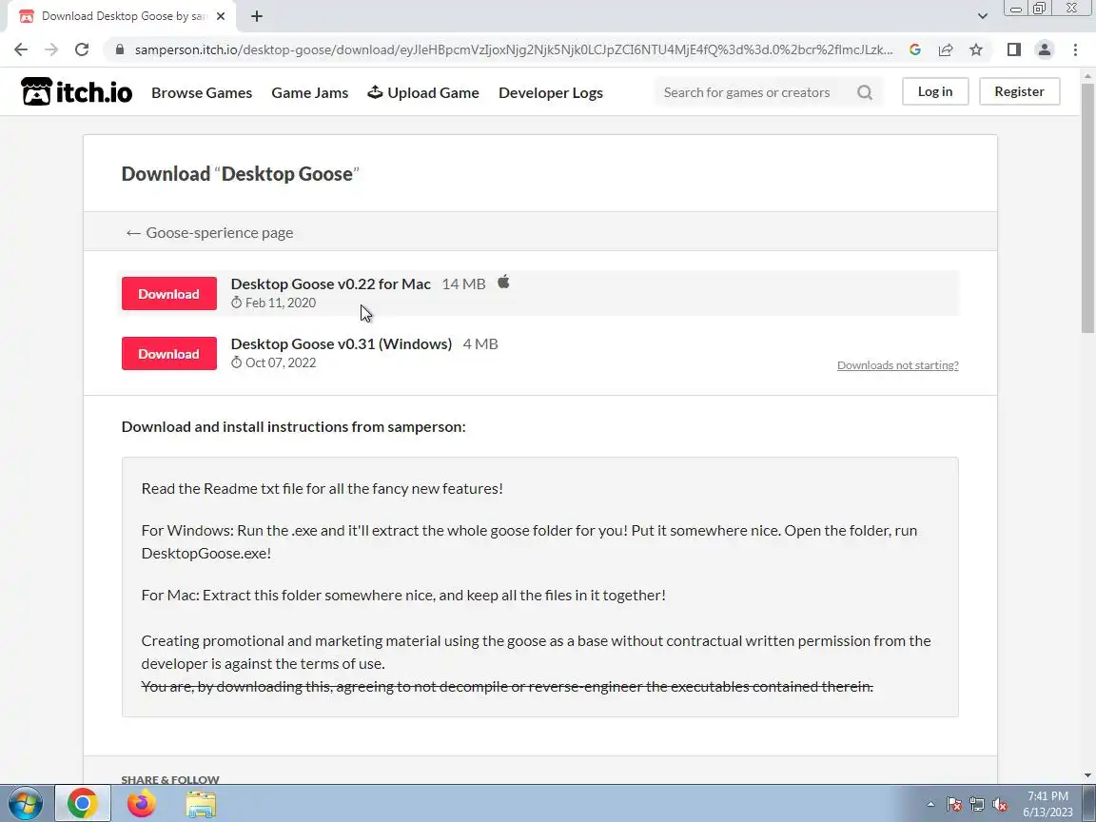Click the Google icon in address bar
1096x822 pixels.
(915, 49)
